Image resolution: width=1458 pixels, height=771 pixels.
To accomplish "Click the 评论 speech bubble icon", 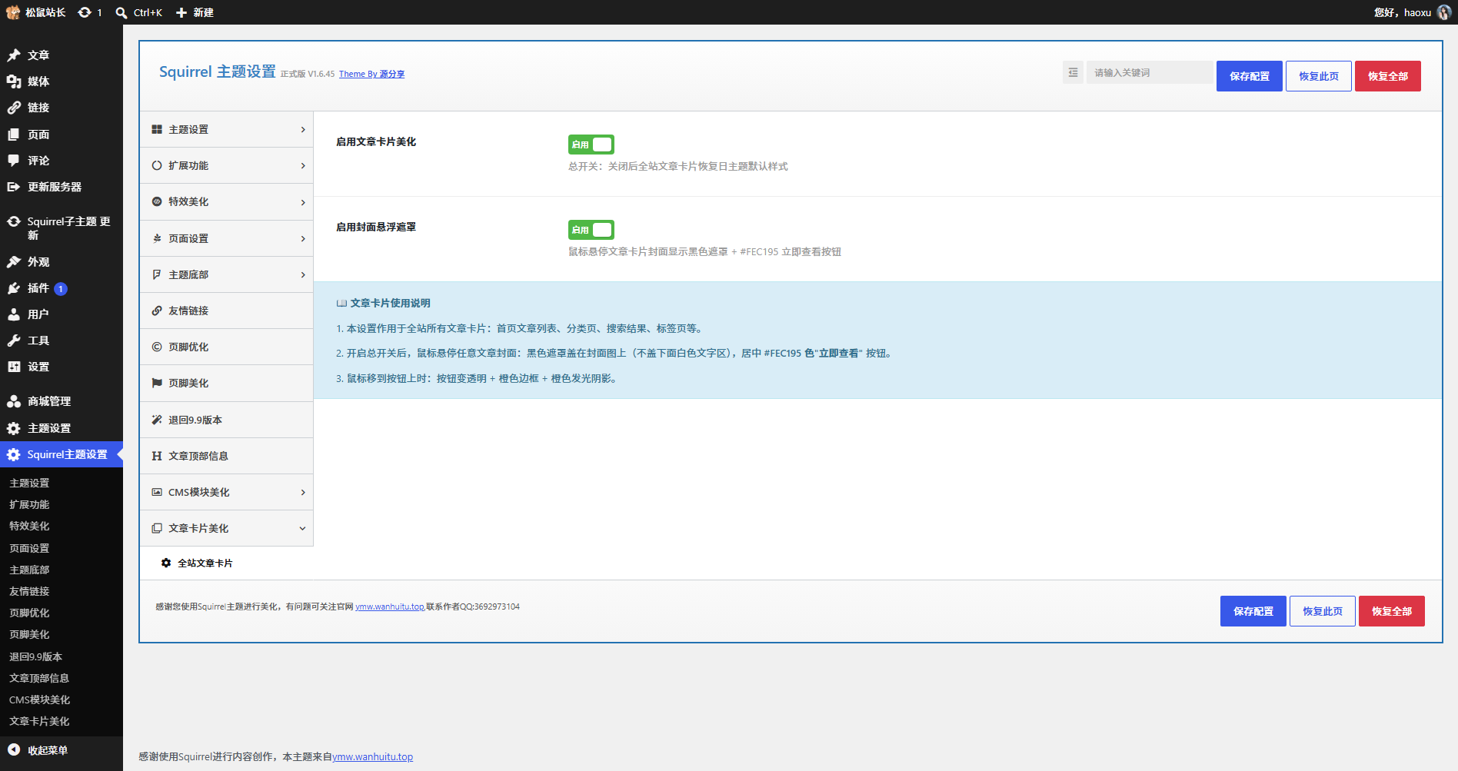I will point(14,161).
